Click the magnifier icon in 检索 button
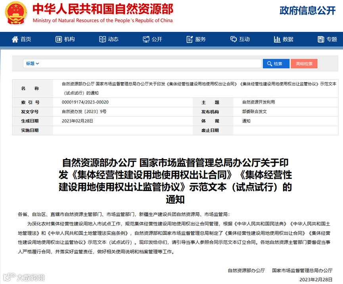 click(270, 64)
